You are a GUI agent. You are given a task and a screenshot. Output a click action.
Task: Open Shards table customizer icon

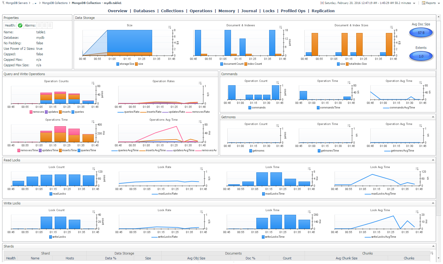[432, 253]
